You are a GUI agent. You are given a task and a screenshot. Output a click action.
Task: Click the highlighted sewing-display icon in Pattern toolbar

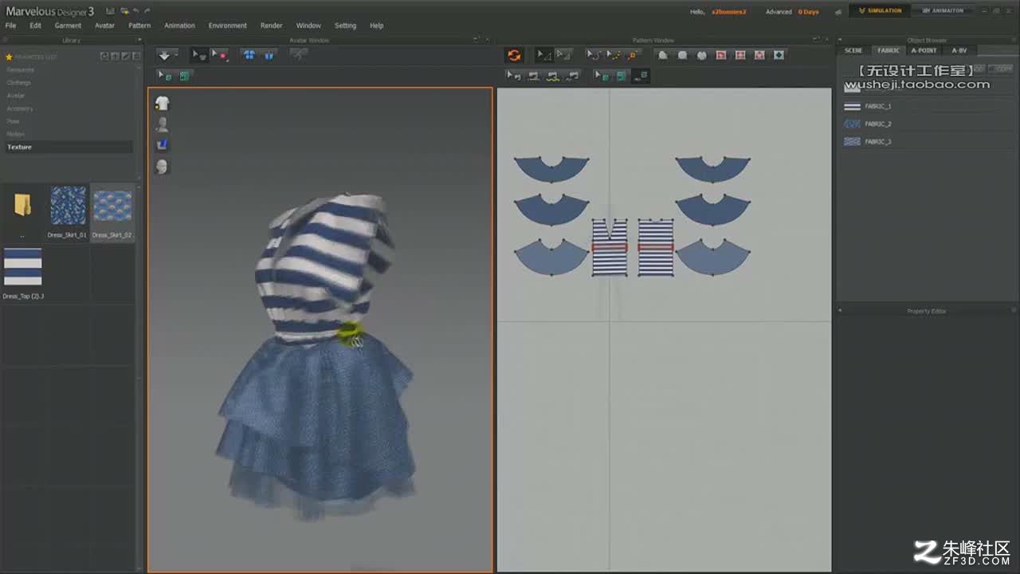point(641,76)
